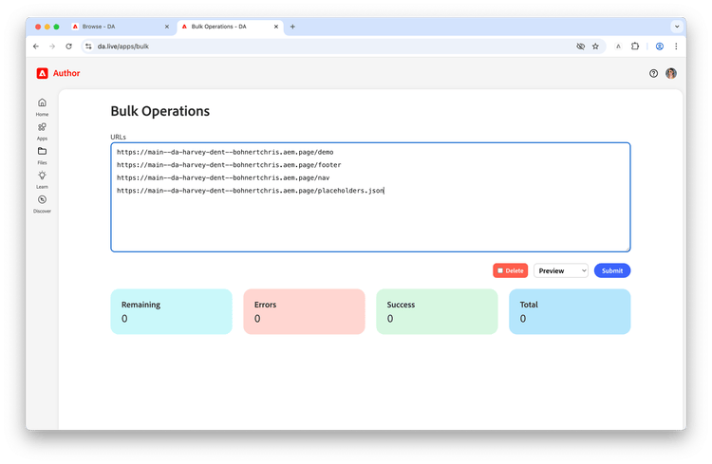This screenshot has height=464, width=712.
Task: Open the tab search chevron dropdown
Action: 677,27
